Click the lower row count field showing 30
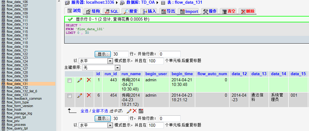309x131 pixels. pos(121,118)
